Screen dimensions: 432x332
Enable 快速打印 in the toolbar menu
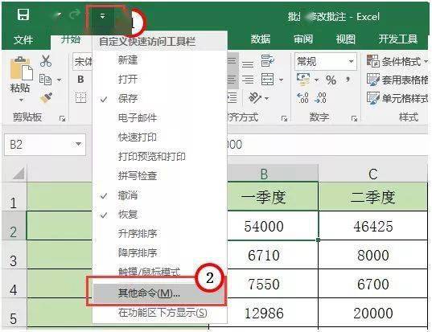click(160, 137)
